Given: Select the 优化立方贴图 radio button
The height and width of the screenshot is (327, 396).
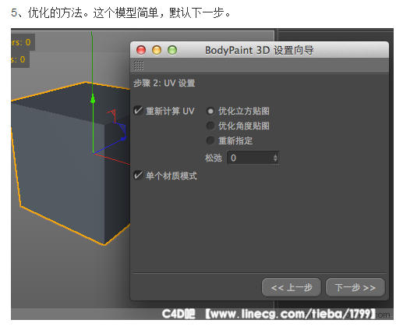Looking at the screenshot, I should [210, 111].
